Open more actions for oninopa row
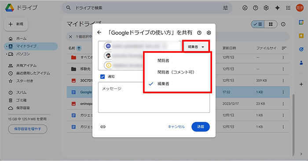The image size is (308, 161). 283,104
